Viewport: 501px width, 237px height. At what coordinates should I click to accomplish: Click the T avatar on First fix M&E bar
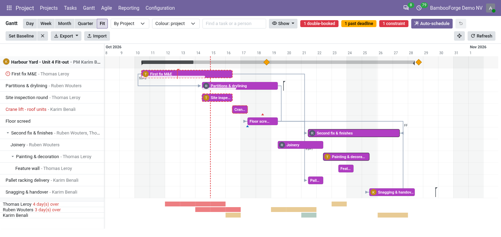[x=146, y=74]
